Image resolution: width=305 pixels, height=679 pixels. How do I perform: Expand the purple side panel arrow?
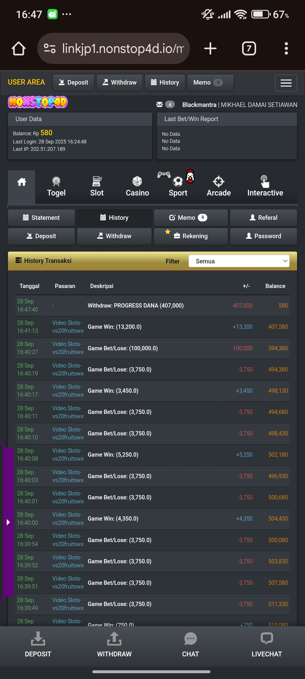(x=8, y=522)
